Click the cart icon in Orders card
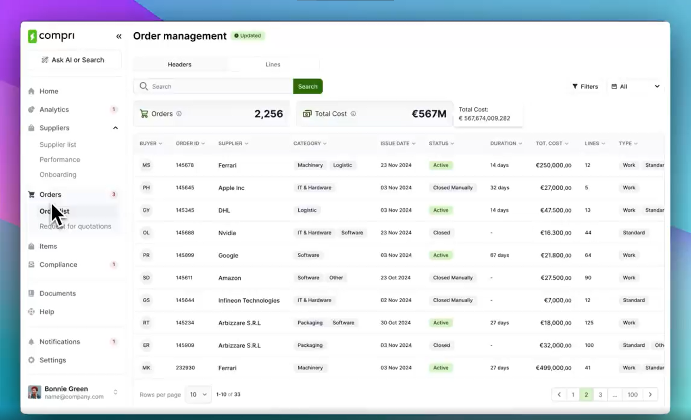 (x=144, y=114)
